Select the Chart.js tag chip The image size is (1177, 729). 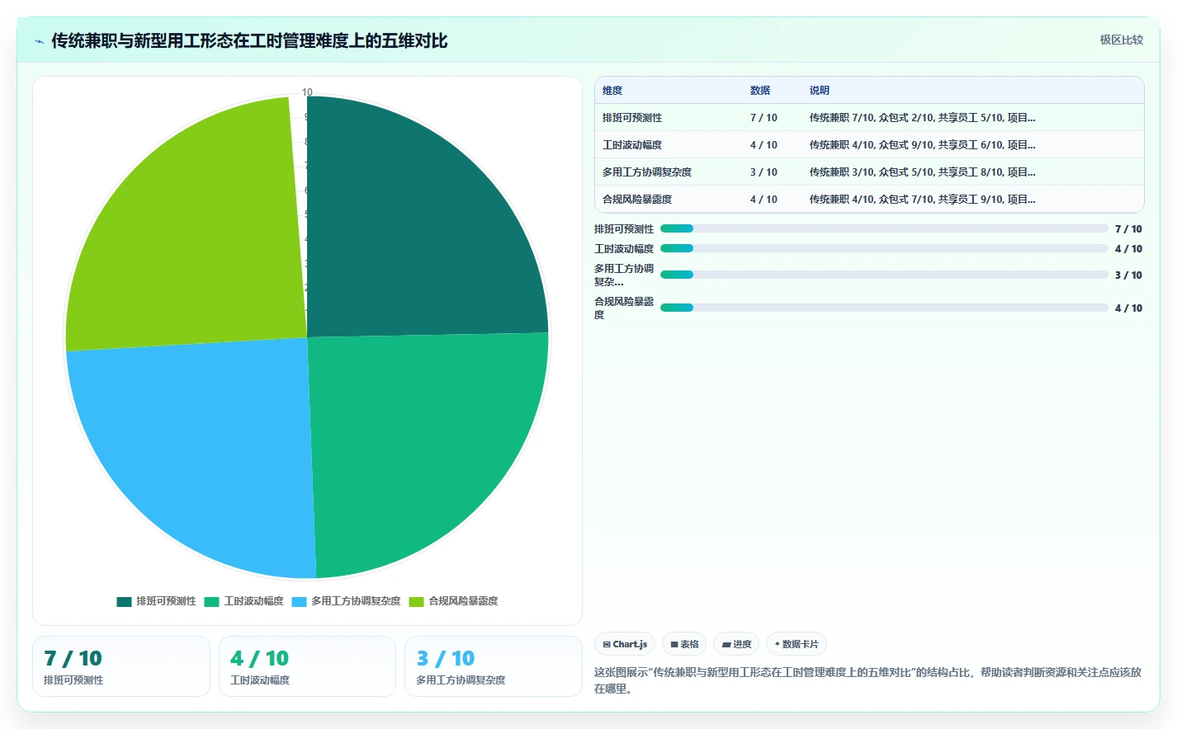(x=625, y=644)
